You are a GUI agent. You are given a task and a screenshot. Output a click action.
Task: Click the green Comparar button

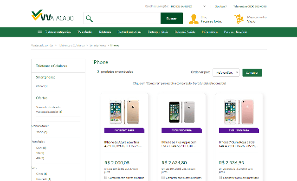pos(252,73)
